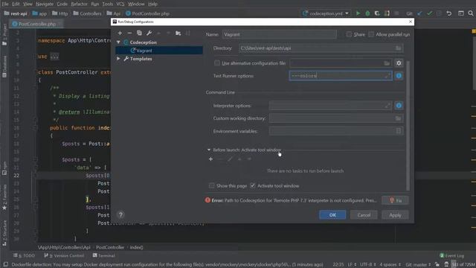
Task: Open Version Control tool window
Action: click(64, 255)
